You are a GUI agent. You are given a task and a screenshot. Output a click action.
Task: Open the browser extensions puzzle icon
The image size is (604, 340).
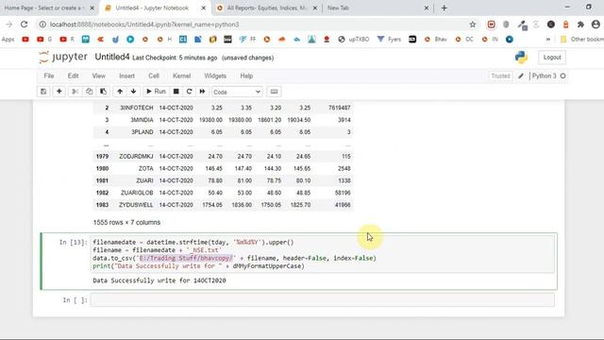tap(580, 25)
